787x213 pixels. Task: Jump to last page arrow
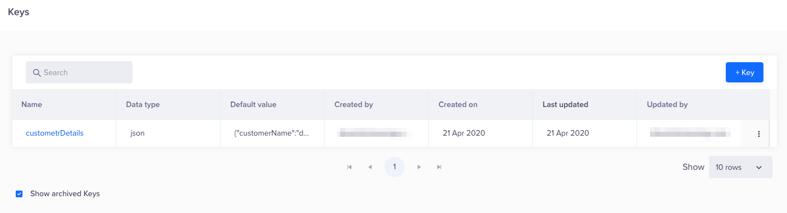[440, 167]
